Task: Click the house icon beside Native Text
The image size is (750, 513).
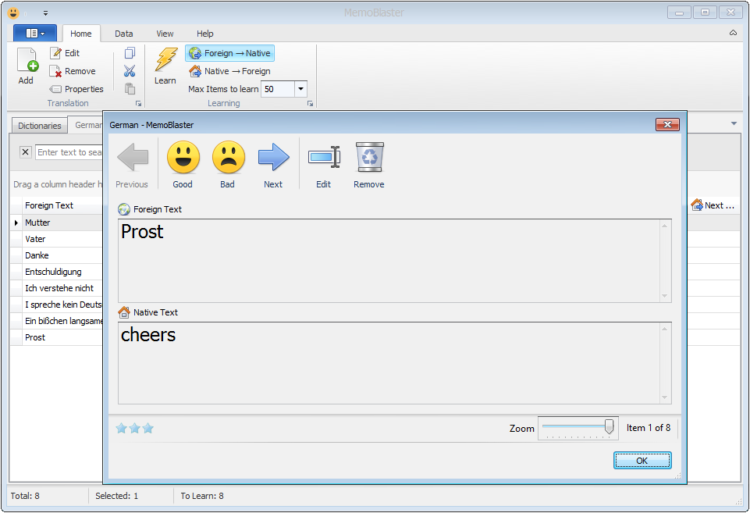Action: (x=124, y=312)
